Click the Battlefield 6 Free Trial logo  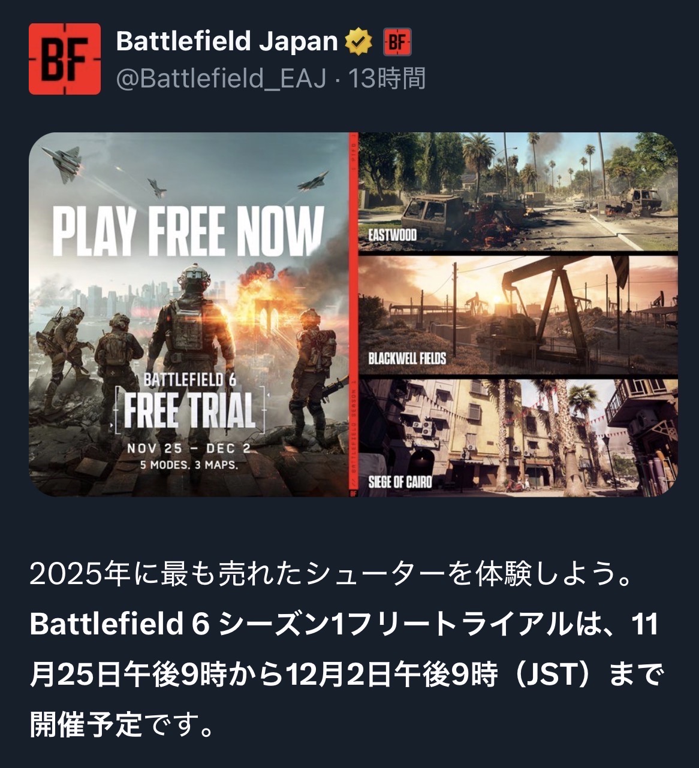click(x=189, y=403)
